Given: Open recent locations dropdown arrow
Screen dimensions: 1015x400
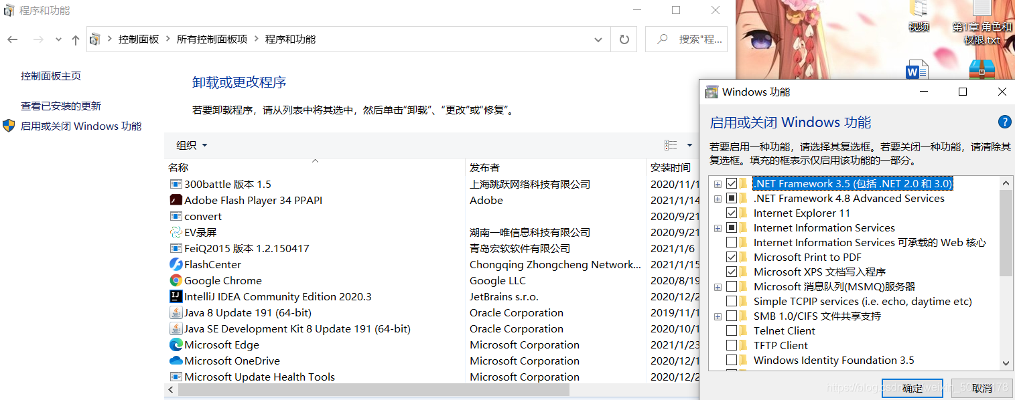Looking at the screenshot, I should coord(58,39).
